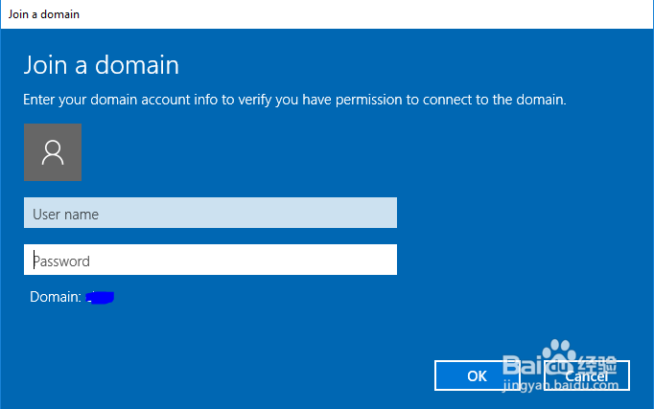Screen dimensions: 654x409
Task: Click inside the Password field
Action: tap(210, 260)
